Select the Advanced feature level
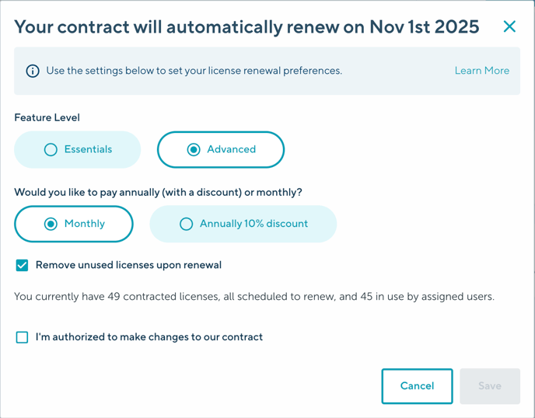 pos(221,149)
